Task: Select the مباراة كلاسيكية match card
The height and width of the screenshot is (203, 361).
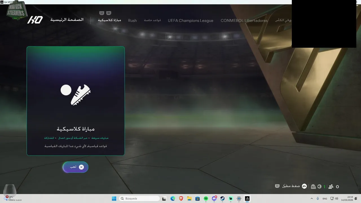Action: tap(76, 101)
